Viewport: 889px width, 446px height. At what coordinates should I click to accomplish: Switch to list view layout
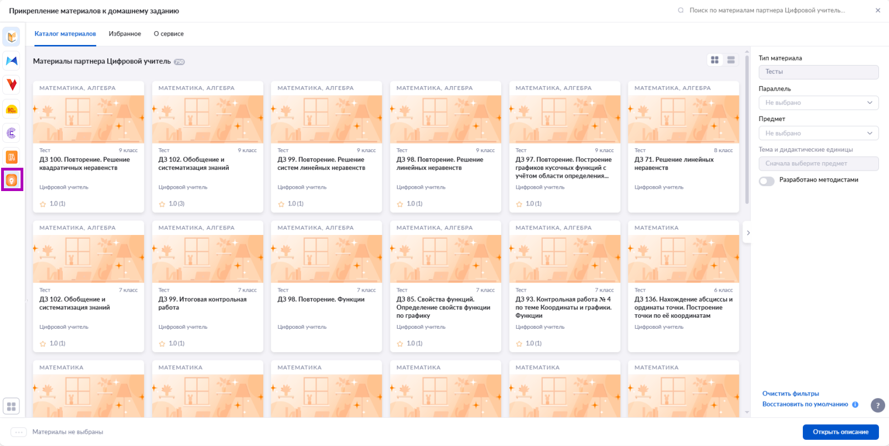click(731, 60)
